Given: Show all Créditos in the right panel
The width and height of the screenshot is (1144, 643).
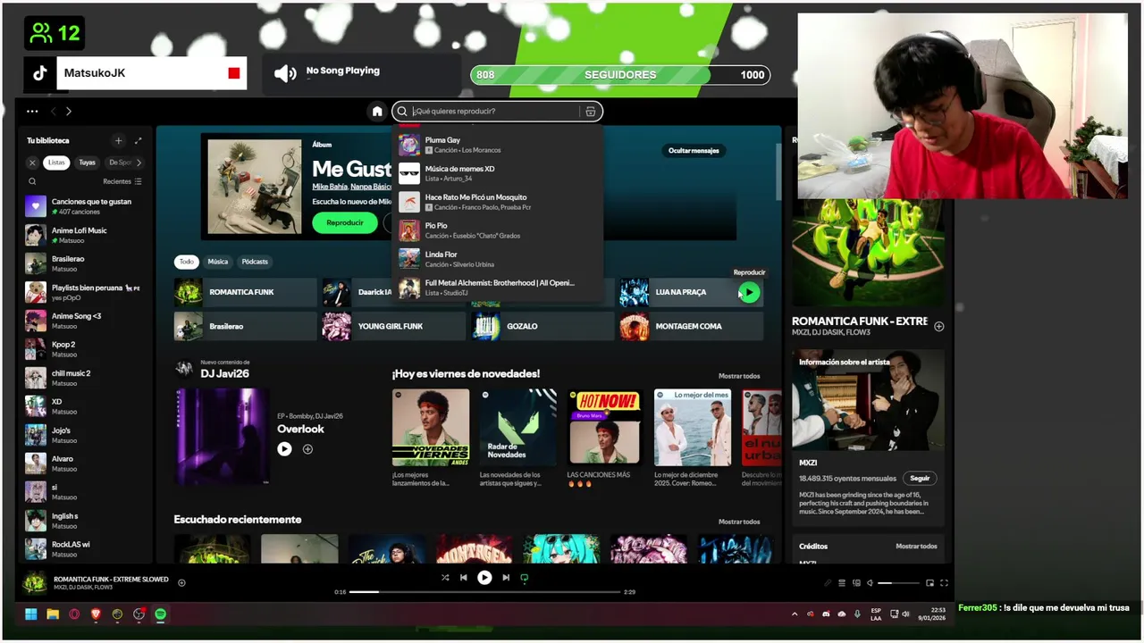Looking at the screenshot, I should tap(916, 546).
